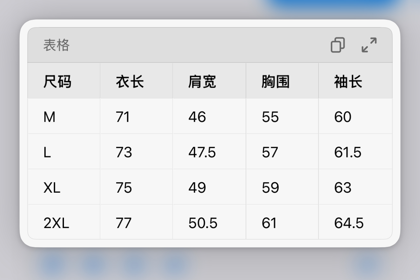Viewport: 420px width, 280px height.
Task: Select the 衣长 value 77
Action: click(123, 223)
